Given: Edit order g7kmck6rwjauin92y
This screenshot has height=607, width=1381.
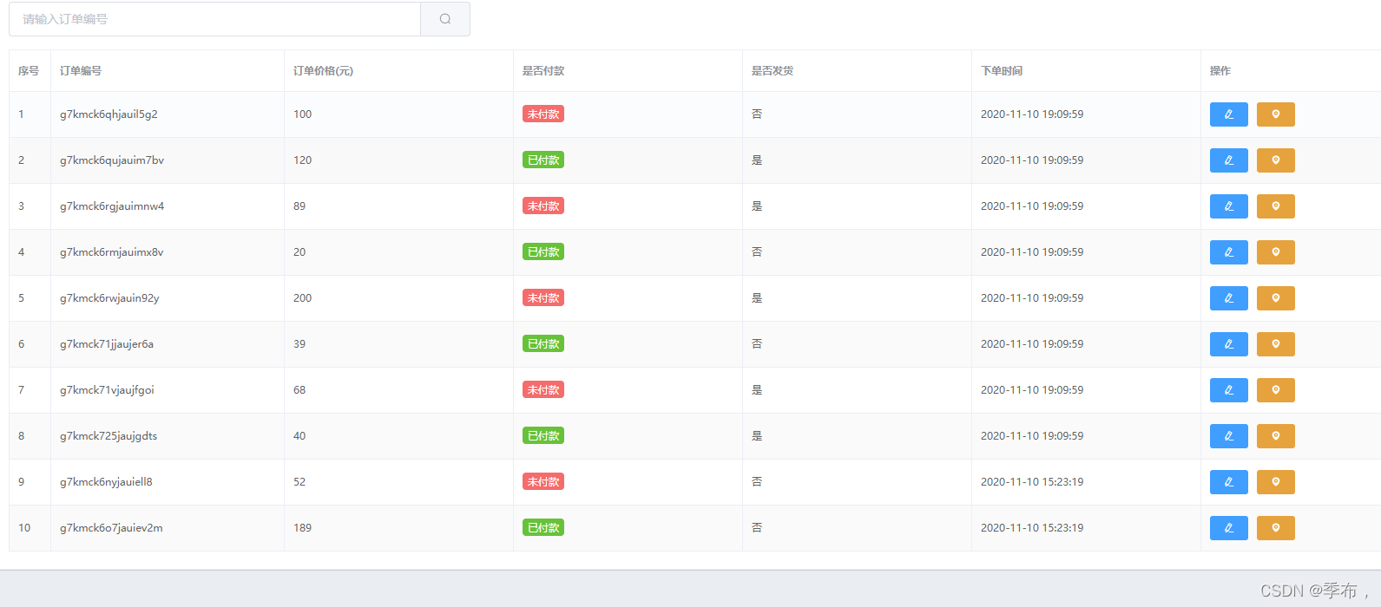Looking at the screenshot, I should 1228,298.
